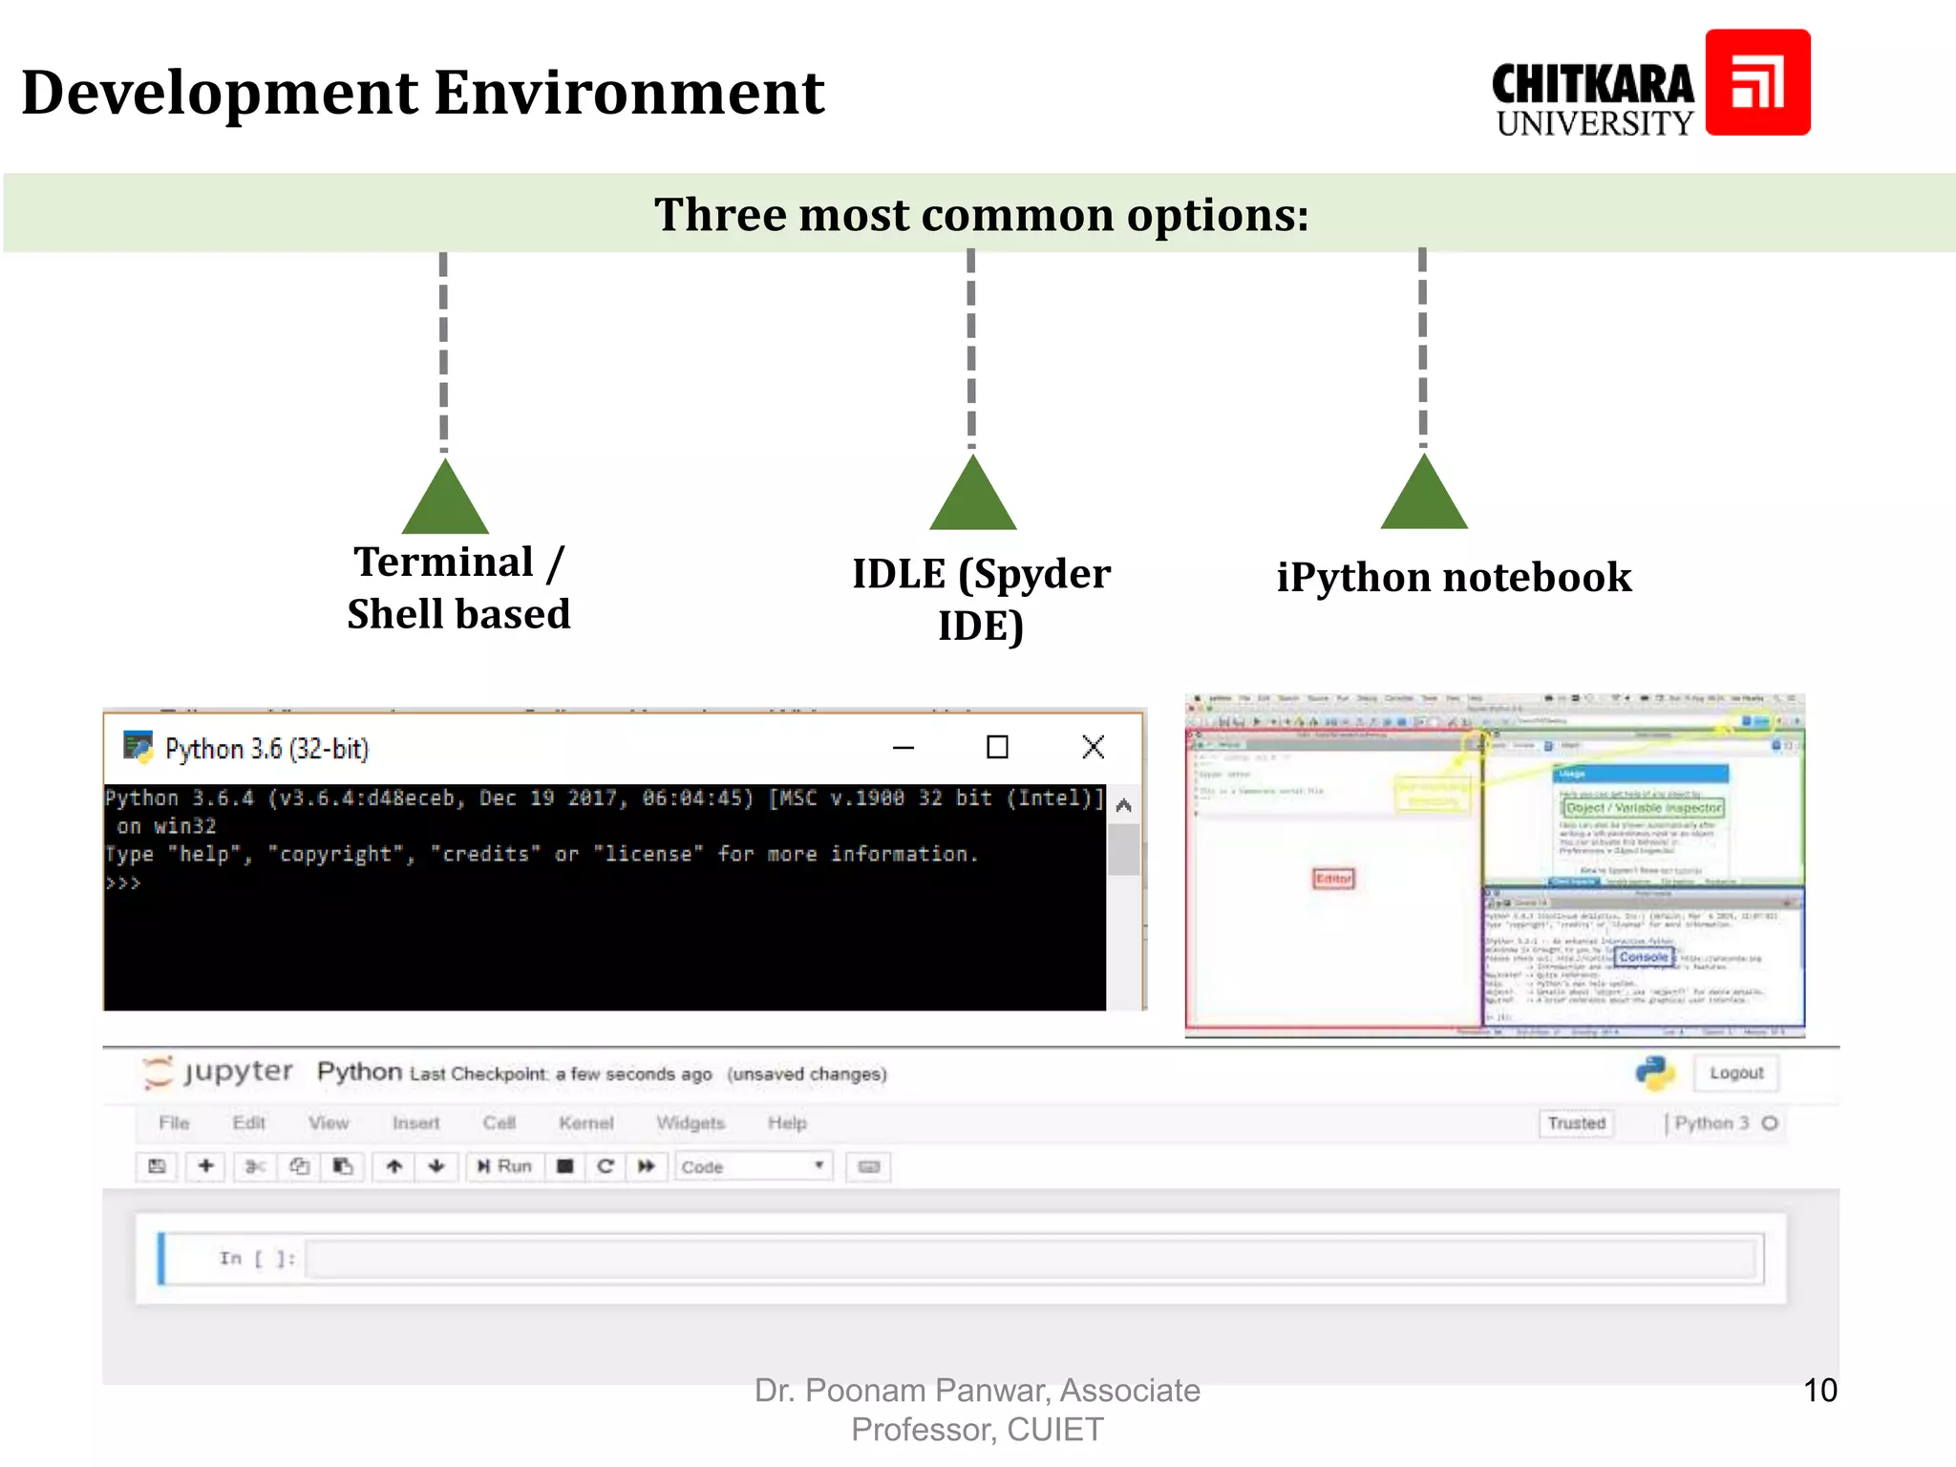Copy selected cells icon
The image size is (1956, 1467).
tap(299, 1166)
